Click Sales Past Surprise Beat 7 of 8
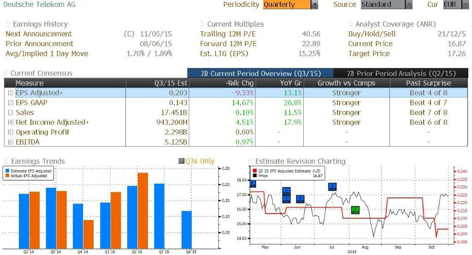 [x=429, y=112]
